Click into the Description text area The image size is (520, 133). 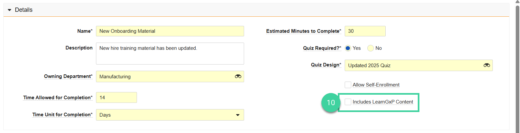point(170,53)
